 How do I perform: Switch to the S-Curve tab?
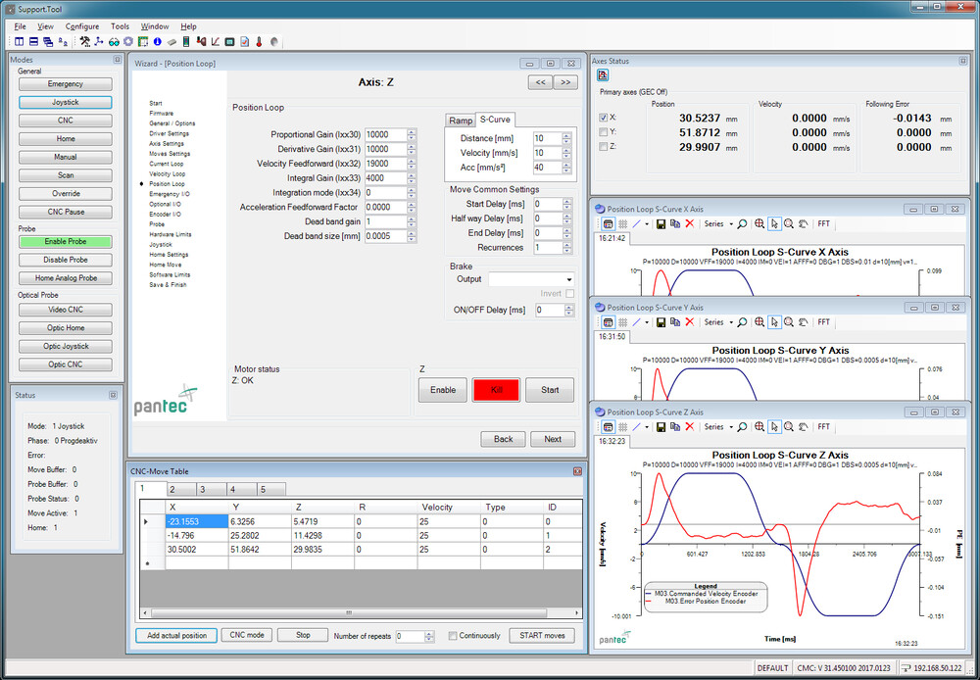click(495, 120)
